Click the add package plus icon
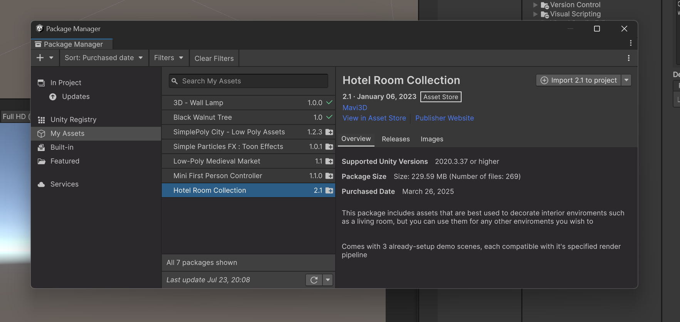Image resolution: width=680 pixels, height=322 pixels. point(40,58)
